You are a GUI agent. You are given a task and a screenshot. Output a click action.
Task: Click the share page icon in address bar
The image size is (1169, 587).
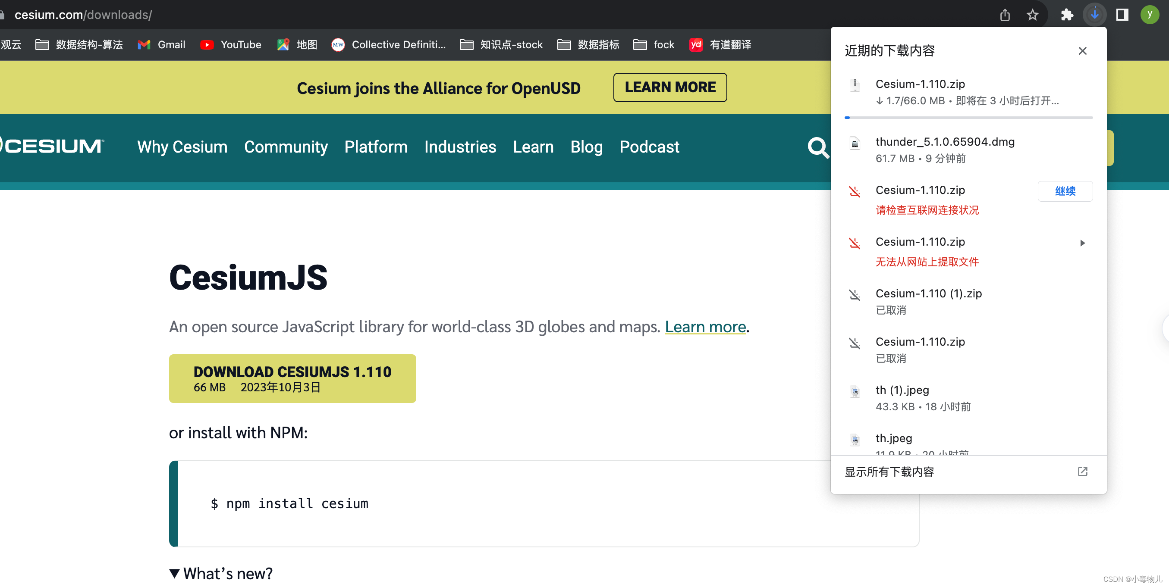pyautogui.click(x=1005, y=15)
